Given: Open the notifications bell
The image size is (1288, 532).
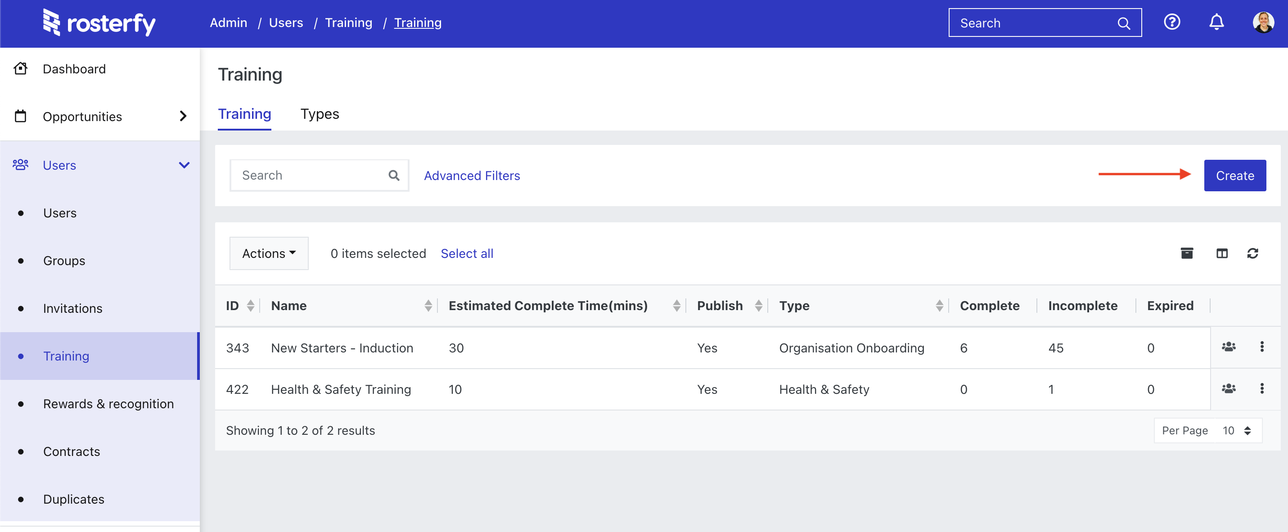Looking at the screenshot, I should (1216, 23).
